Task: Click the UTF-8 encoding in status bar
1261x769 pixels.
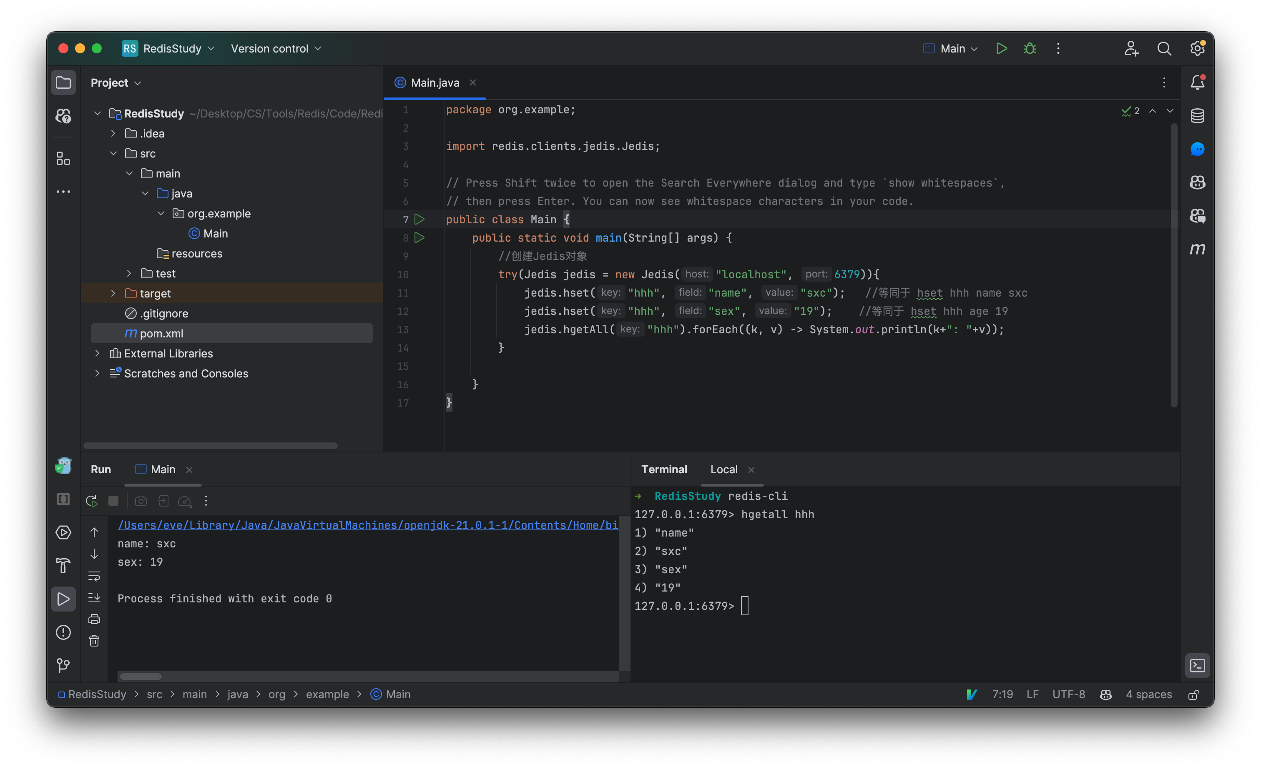Action: [1069, 694]
